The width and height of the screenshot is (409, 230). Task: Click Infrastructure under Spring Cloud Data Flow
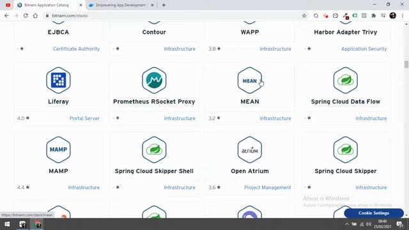pos(371,118)
